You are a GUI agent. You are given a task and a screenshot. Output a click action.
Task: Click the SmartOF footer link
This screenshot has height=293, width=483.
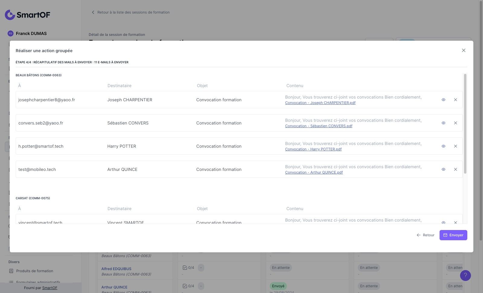50,288
